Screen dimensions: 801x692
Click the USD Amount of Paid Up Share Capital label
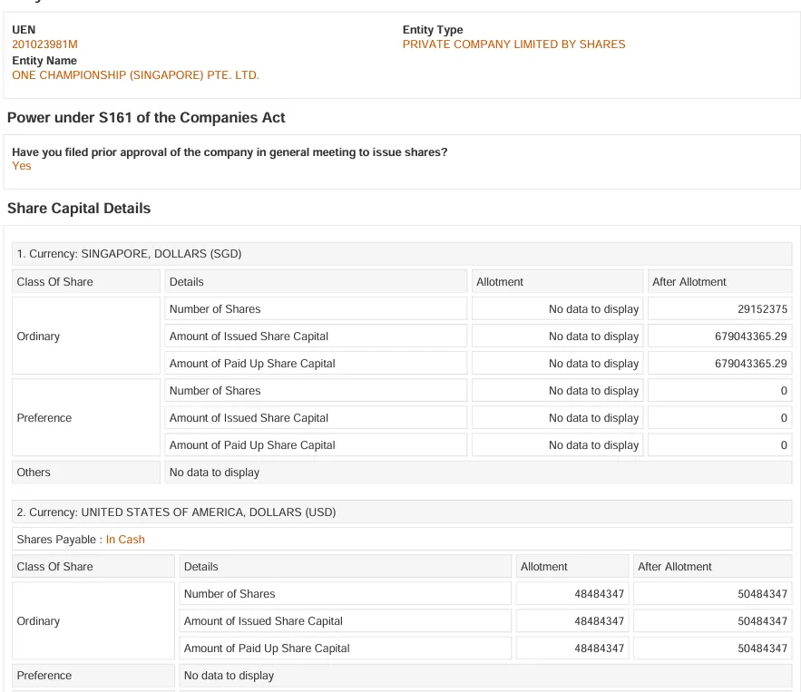(x=267, y=648)
